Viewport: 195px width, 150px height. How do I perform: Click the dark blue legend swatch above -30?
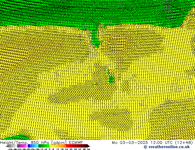(x=29, y=146)
